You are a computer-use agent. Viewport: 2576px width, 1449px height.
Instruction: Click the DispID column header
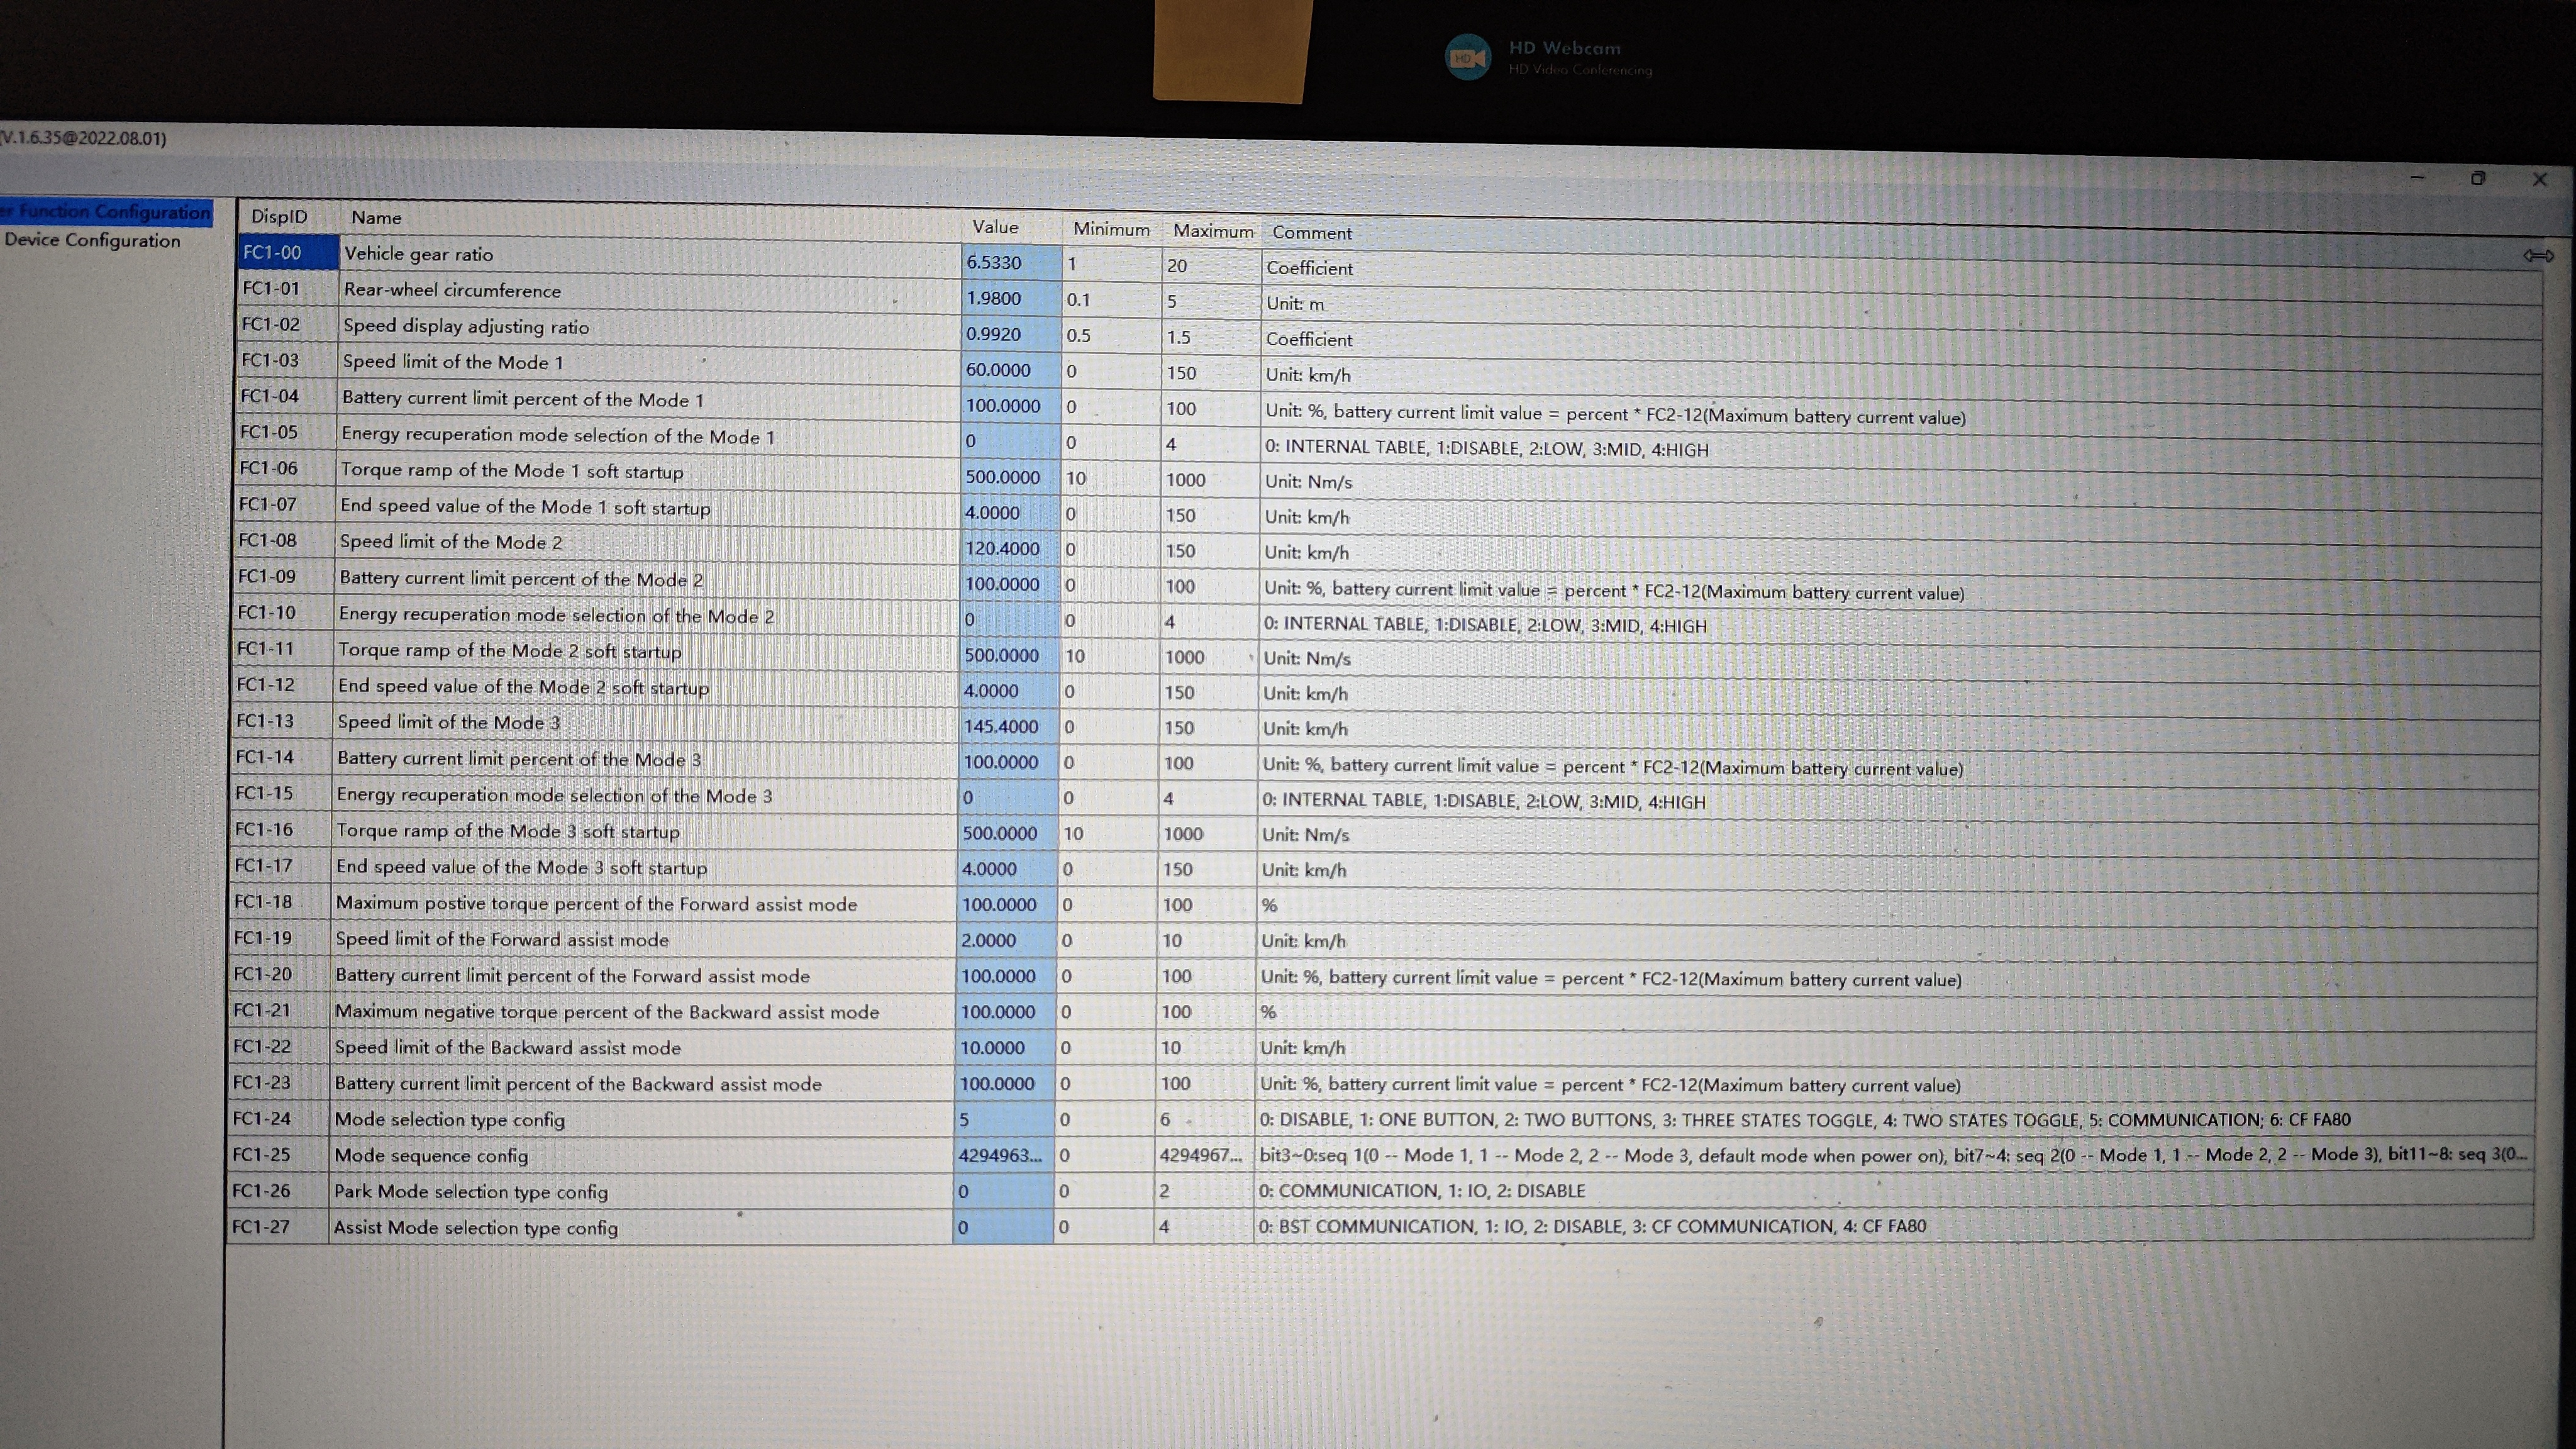coord(279,217)
